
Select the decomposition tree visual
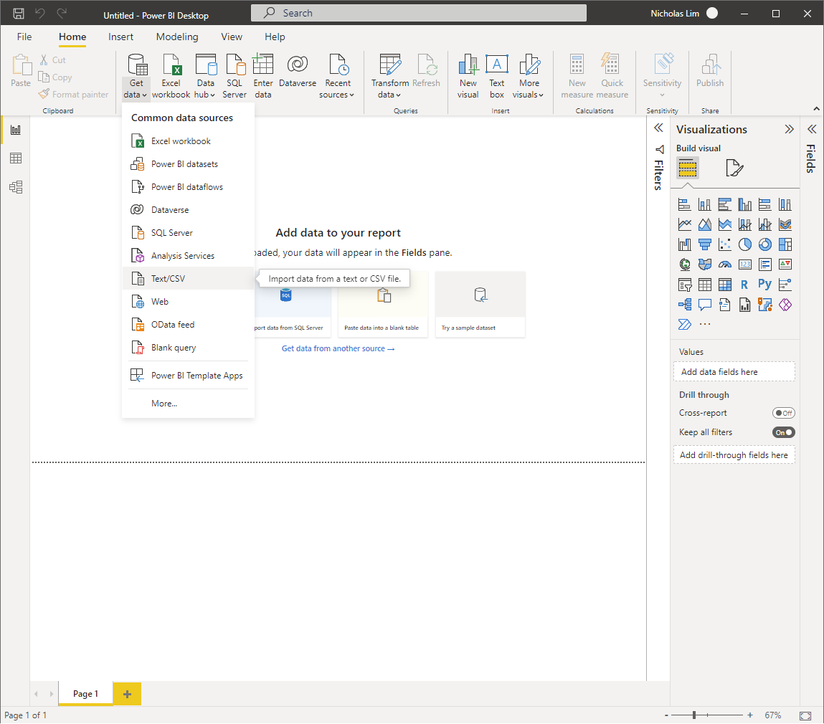(685, 304)
